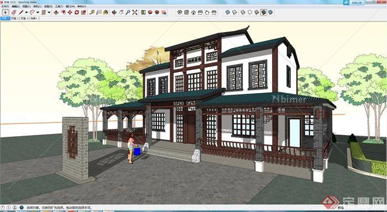Switch to Top standard view
The width and height of the screenshot is (387, 212).
click(187, 12)
